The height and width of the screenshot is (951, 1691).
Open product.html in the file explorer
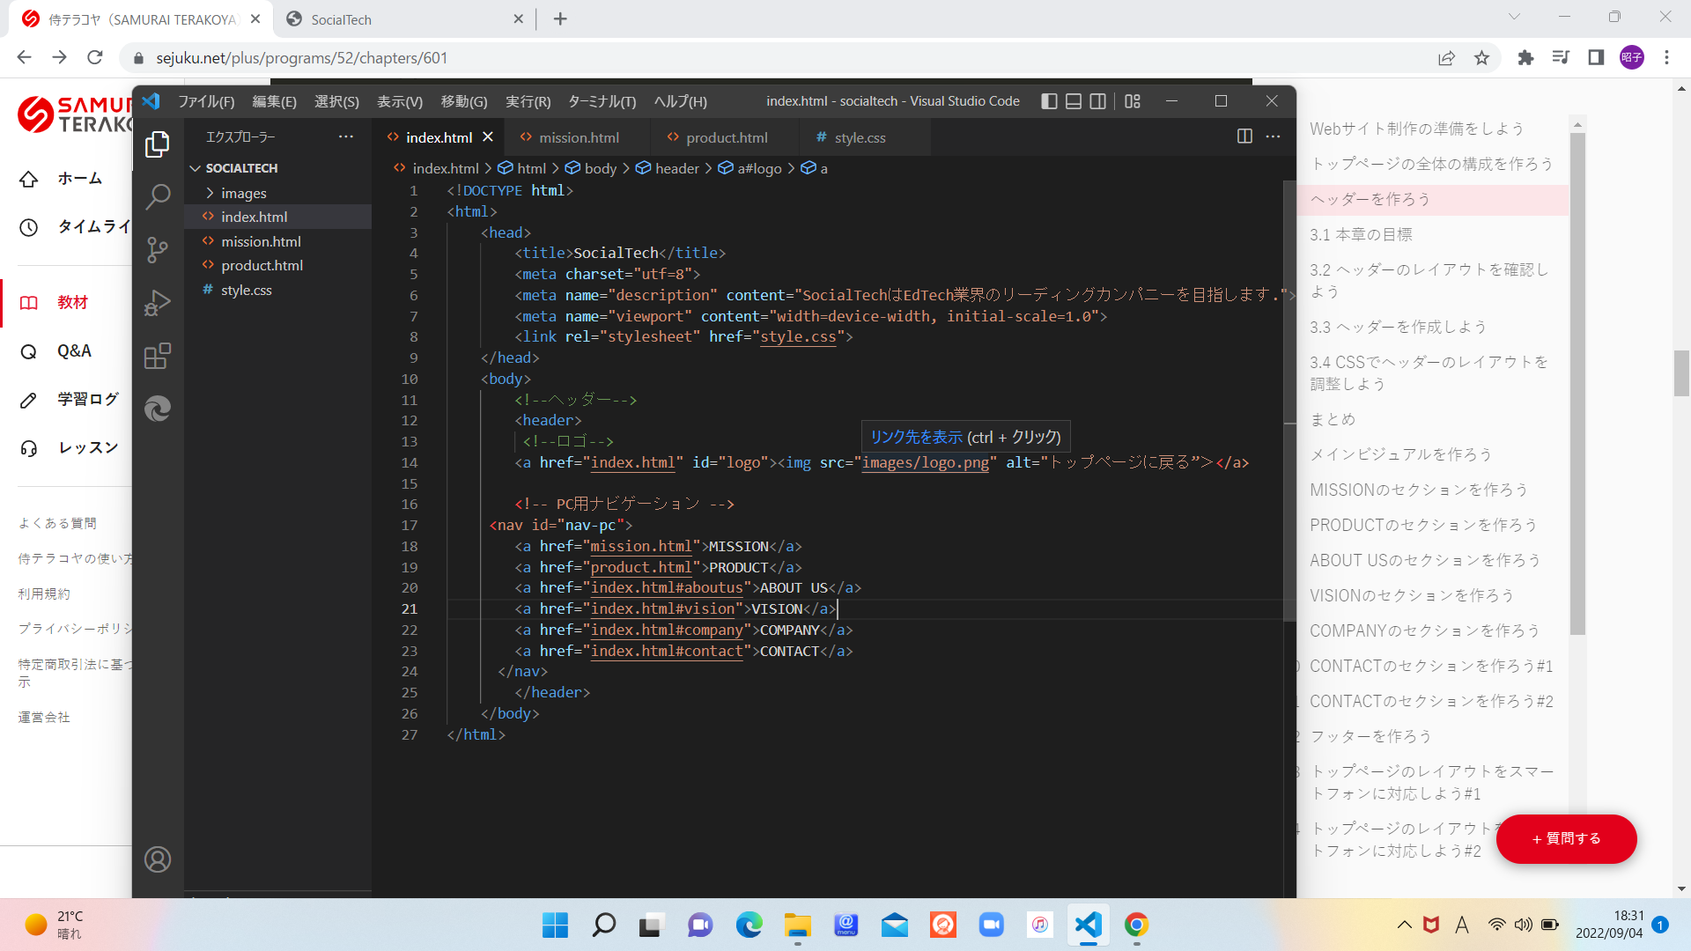(262, 265)
